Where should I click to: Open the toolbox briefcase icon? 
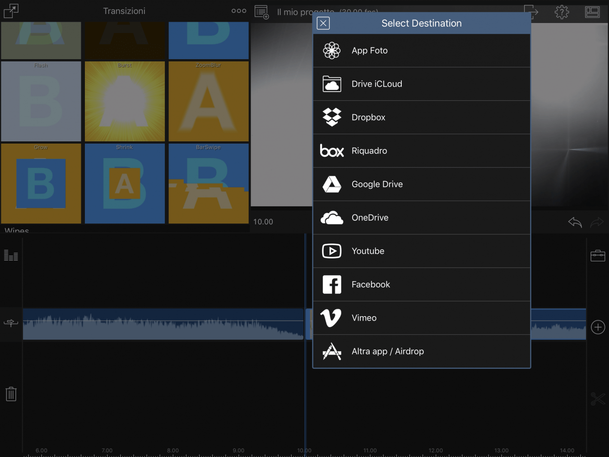pos(598,256)
